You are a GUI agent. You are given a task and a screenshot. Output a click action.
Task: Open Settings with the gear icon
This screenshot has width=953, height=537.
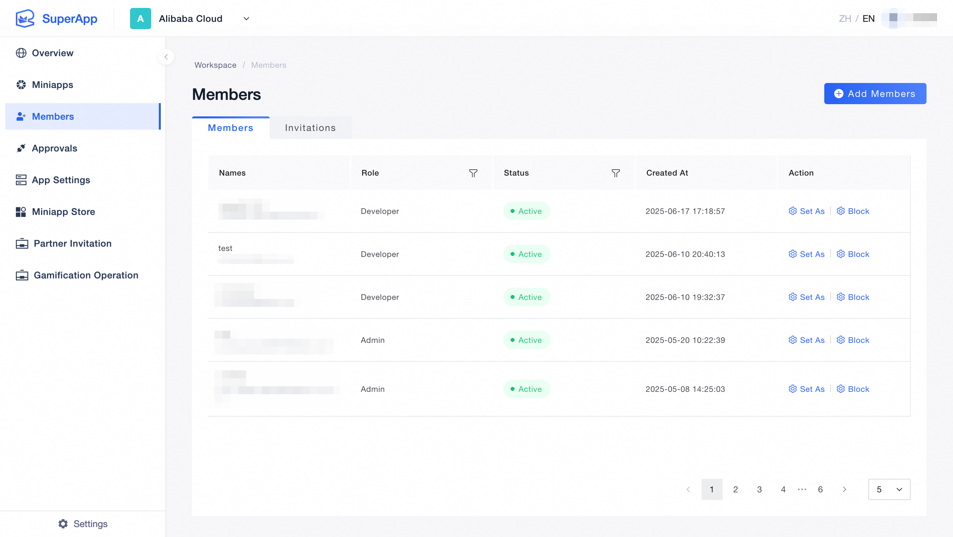click(x=63, y=524)
